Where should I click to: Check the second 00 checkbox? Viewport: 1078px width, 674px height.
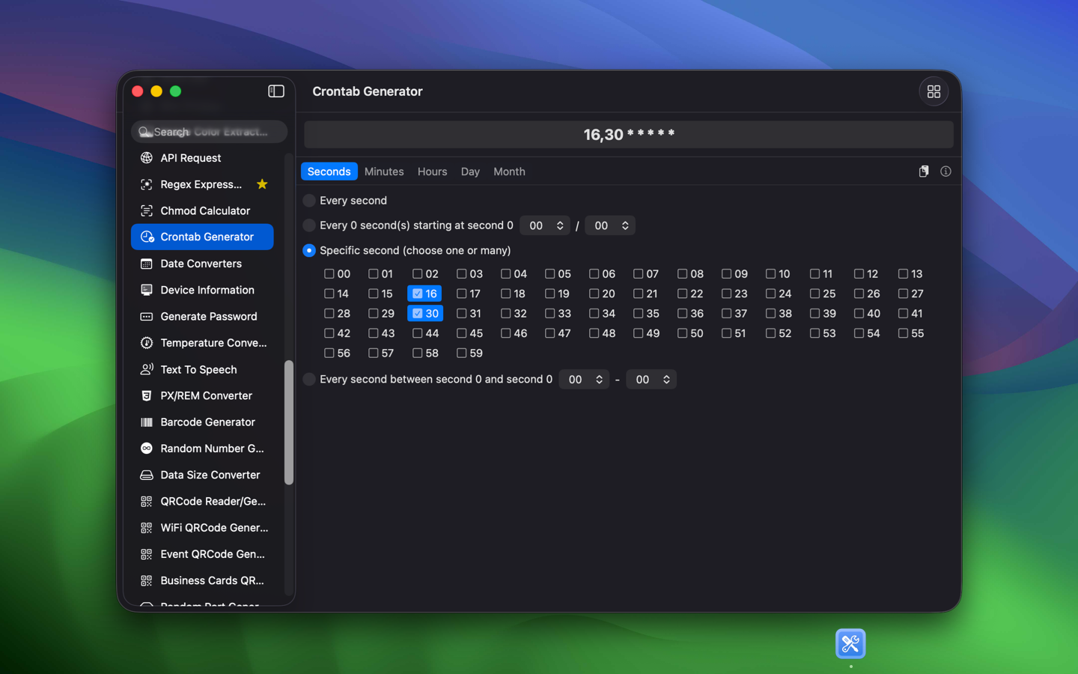pos(329,274)
